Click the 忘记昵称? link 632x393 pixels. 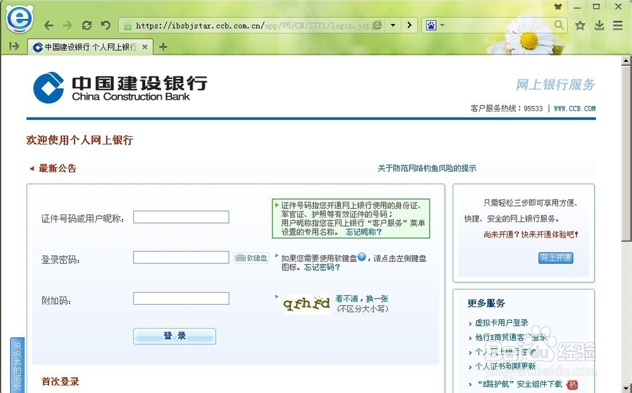pos(363,232)
